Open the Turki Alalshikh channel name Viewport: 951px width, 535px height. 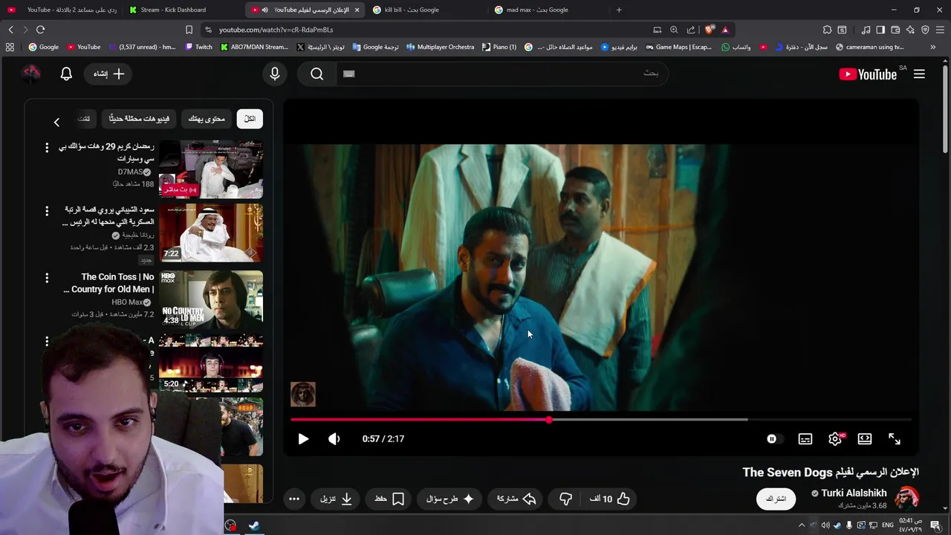tap(854, 493)
